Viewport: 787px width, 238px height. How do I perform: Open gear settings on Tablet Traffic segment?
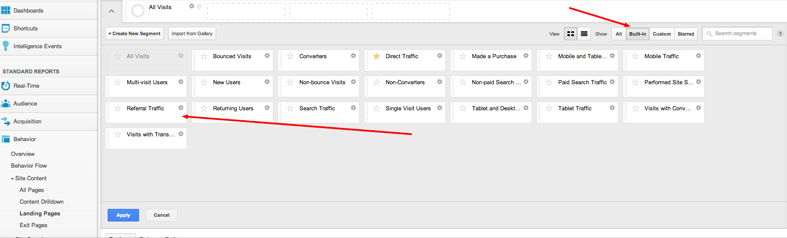(612, 108)
